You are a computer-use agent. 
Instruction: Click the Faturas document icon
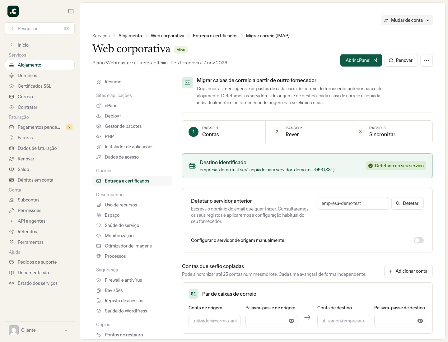point(12,138)
